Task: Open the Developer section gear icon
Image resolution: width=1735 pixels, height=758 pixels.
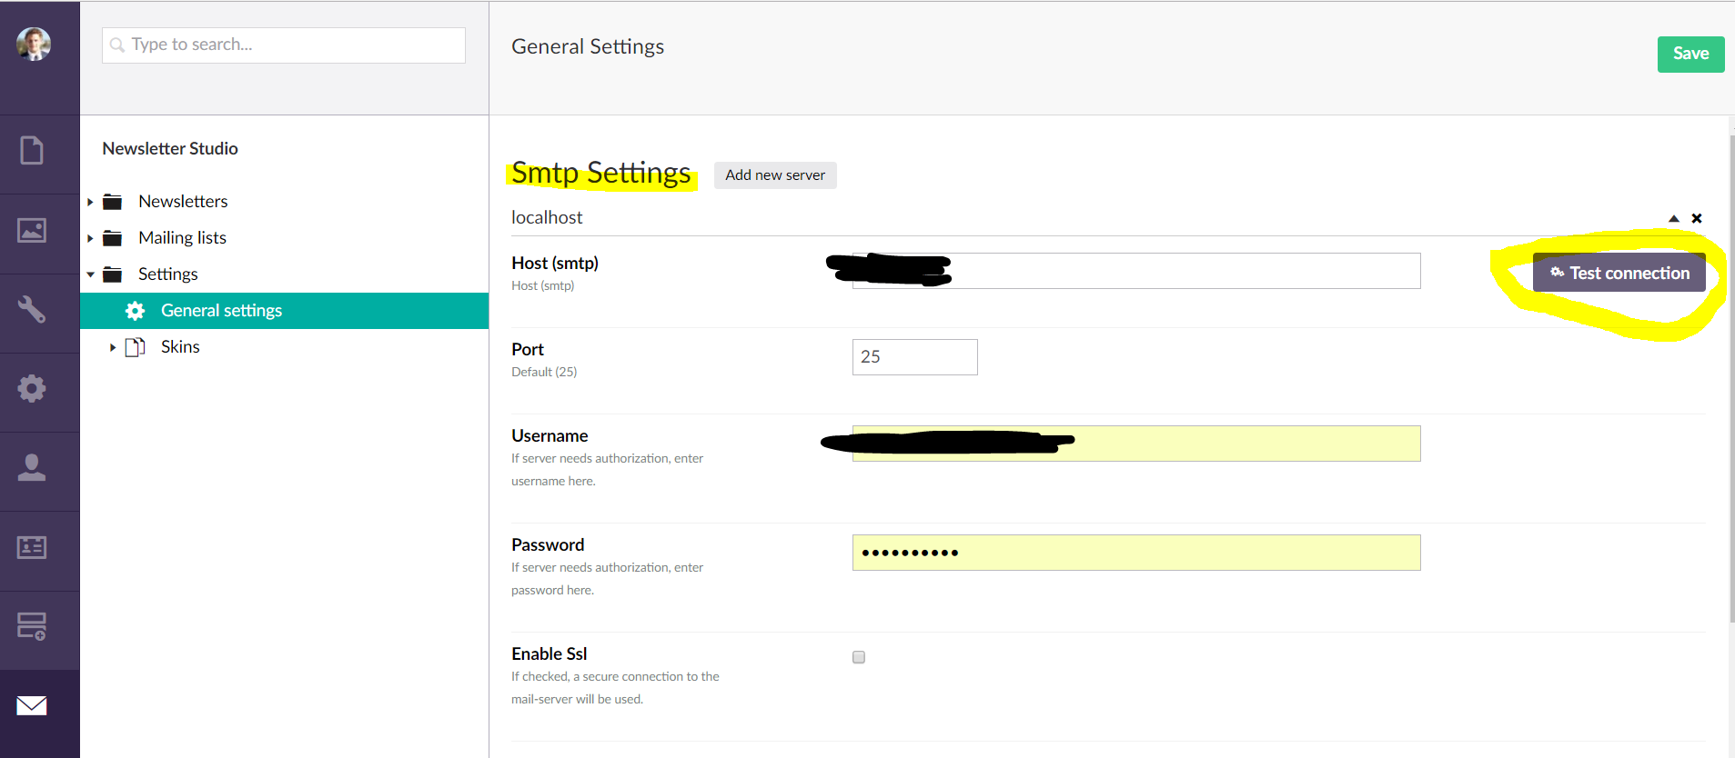Action: 32,388
